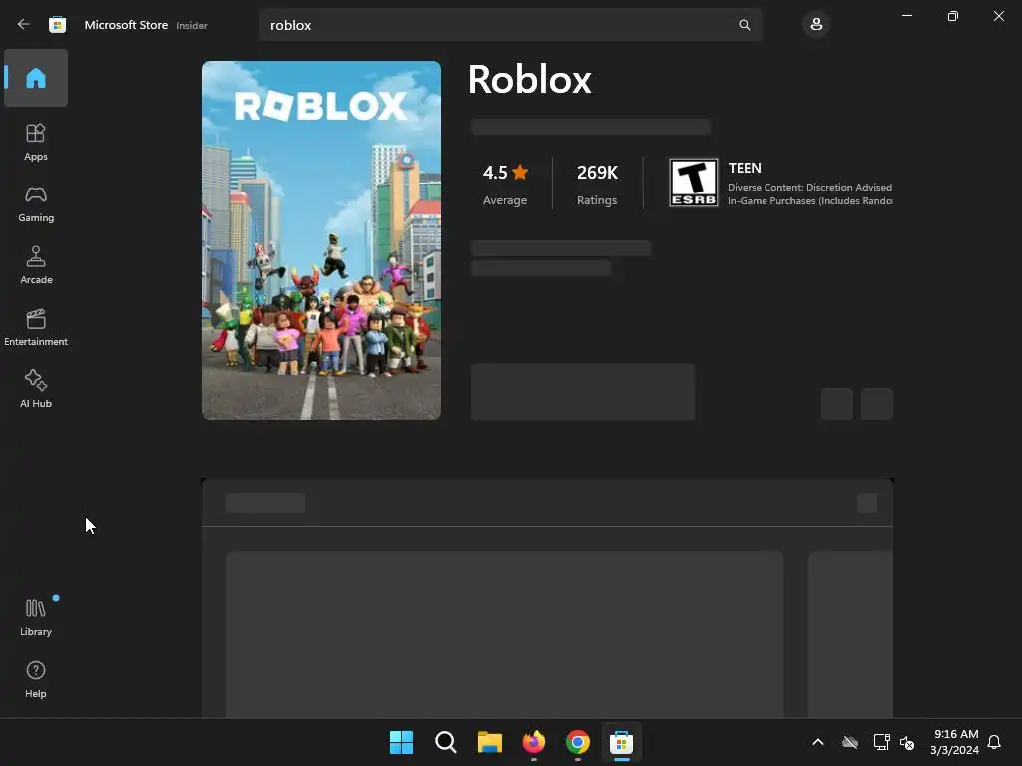Open the Home section in sidebar
The width and height of the screenshot is (1022, 766).
(x=36, y=78)
